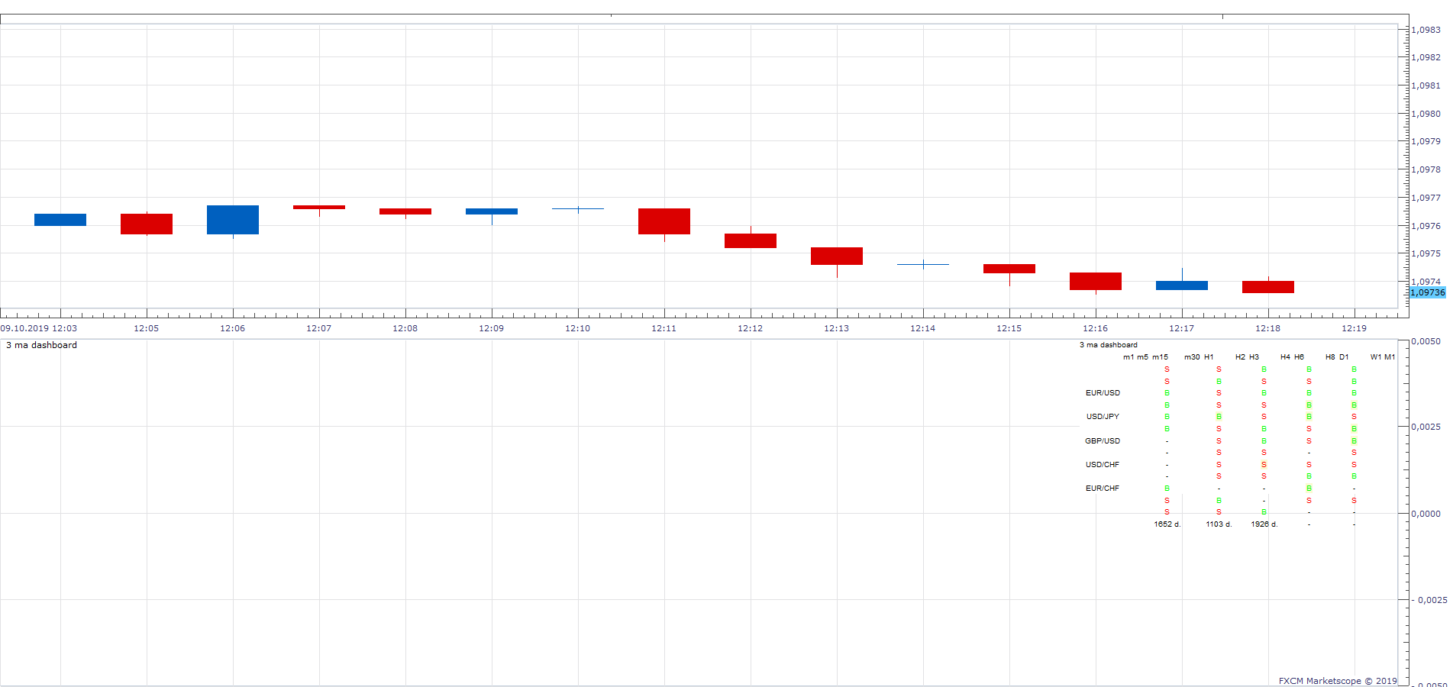Click the GBP/USD row label in dashboard
The height and width of the screenshot is (687, 1453).
point(1103,441)
